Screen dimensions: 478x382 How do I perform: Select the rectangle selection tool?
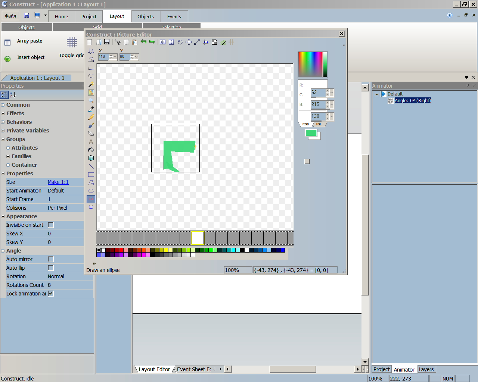[91, 68]
